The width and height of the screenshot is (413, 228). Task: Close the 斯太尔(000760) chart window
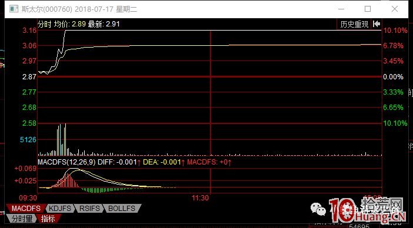pos(395,9)
